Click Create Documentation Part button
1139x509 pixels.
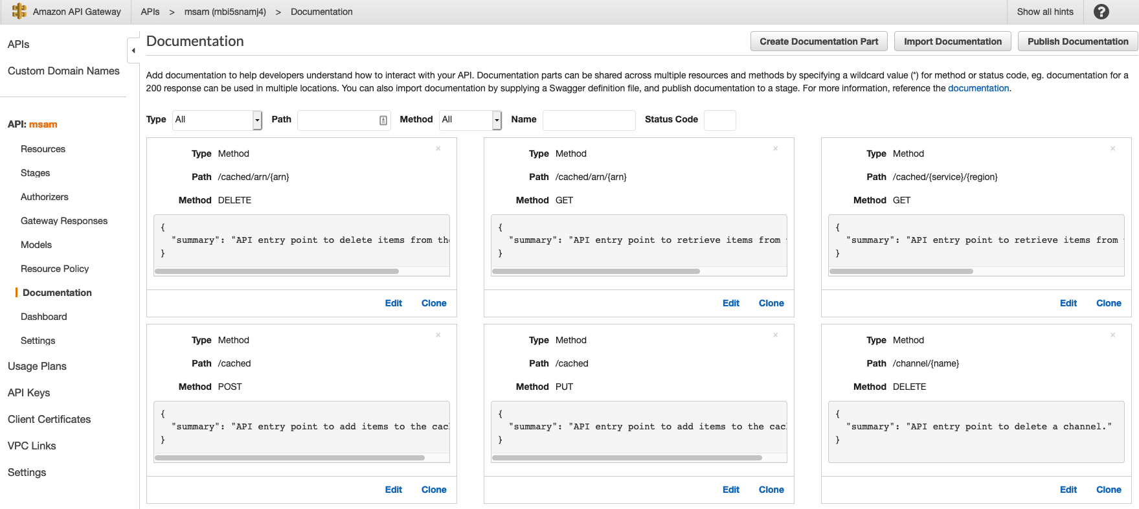[x=819, y=41]
